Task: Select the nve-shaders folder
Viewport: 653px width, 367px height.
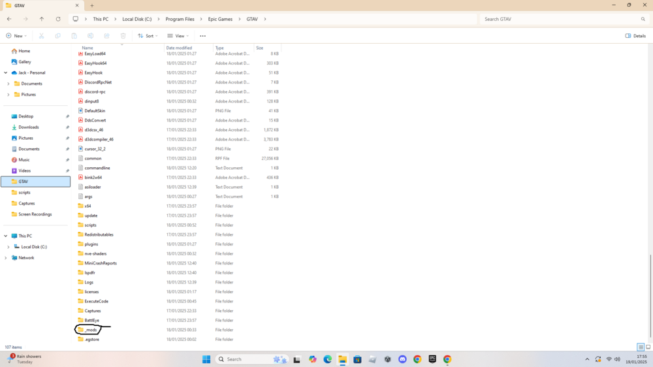Action: (x=95, y=253)
